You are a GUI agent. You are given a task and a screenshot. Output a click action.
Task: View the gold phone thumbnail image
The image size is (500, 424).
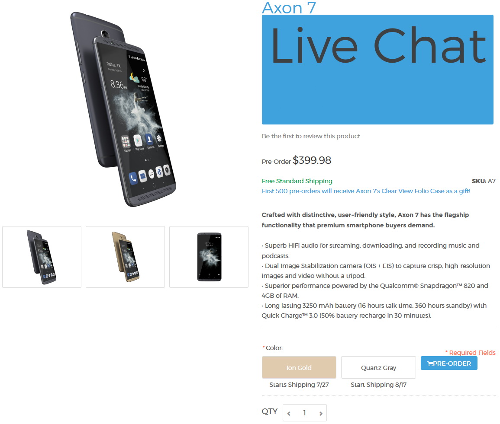point(125,257)
